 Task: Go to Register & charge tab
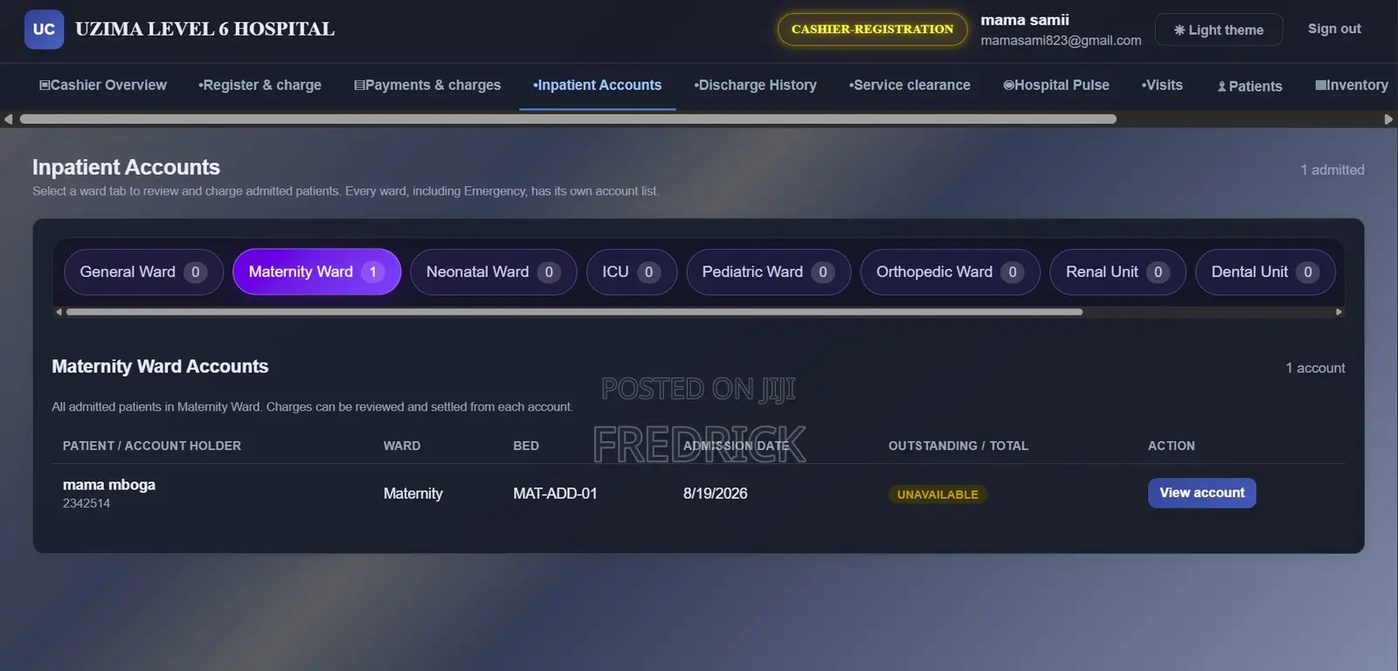coord(260,85)
